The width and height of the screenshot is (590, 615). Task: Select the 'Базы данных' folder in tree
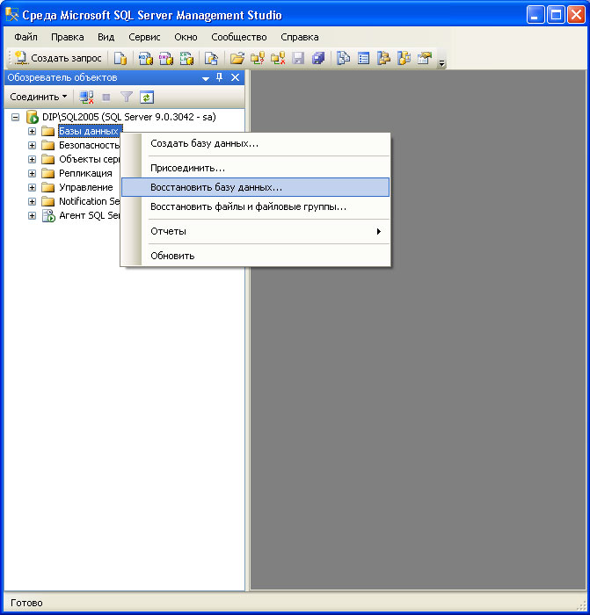click(87, 131)
